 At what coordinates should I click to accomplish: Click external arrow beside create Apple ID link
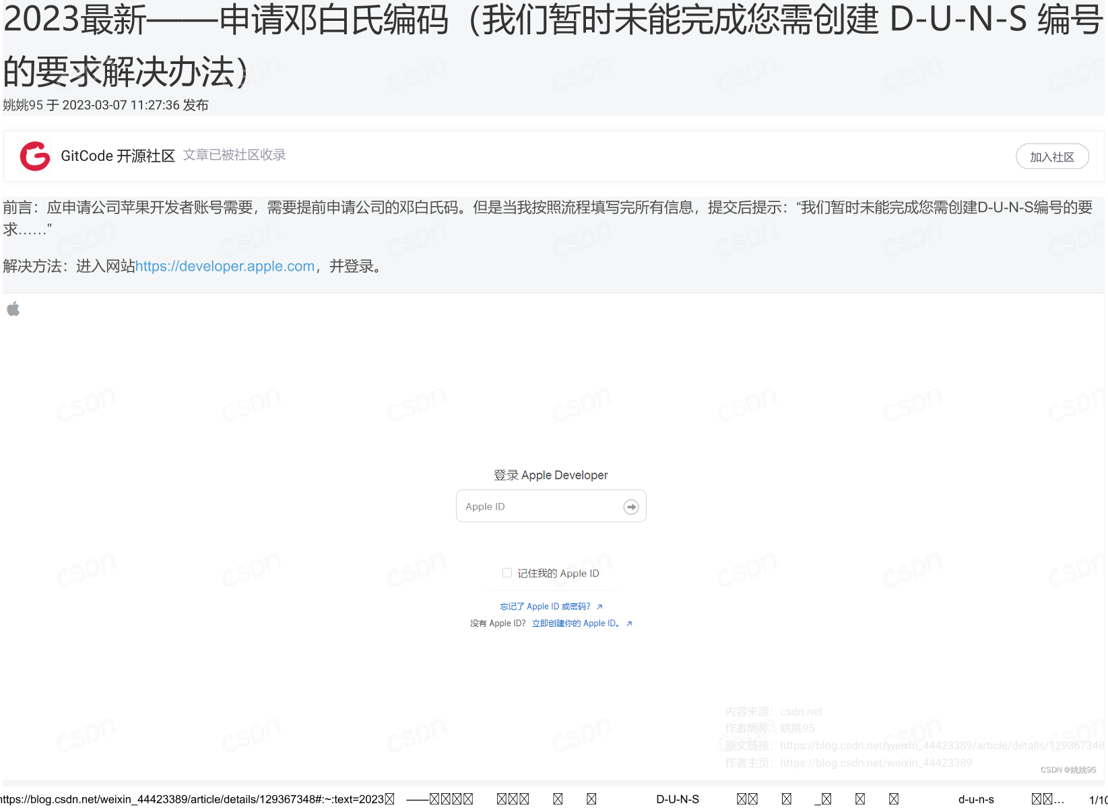pos(629,624)
